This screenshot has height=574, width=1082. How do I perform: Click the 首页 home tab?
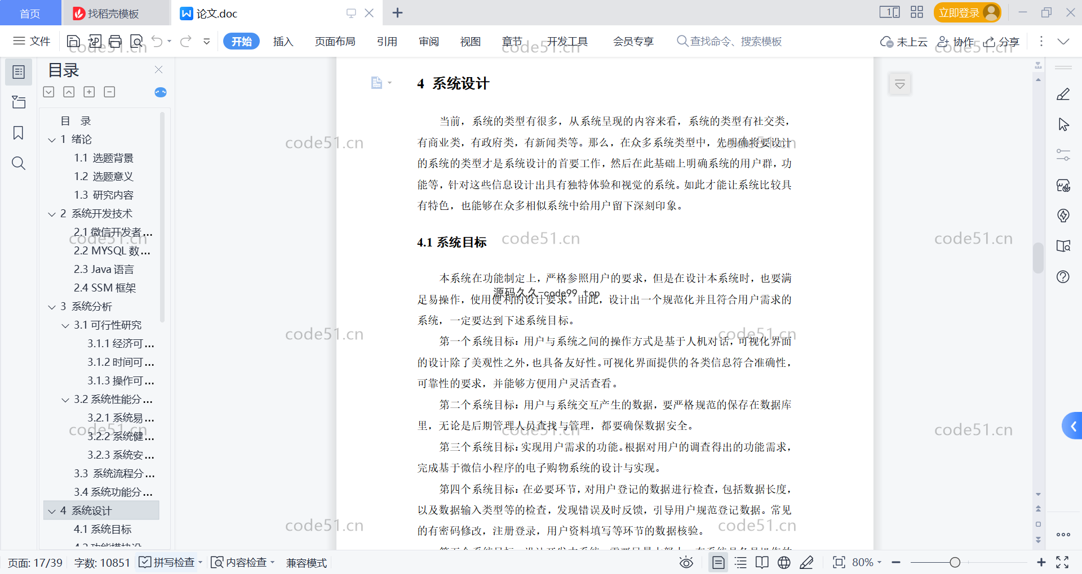30,13
